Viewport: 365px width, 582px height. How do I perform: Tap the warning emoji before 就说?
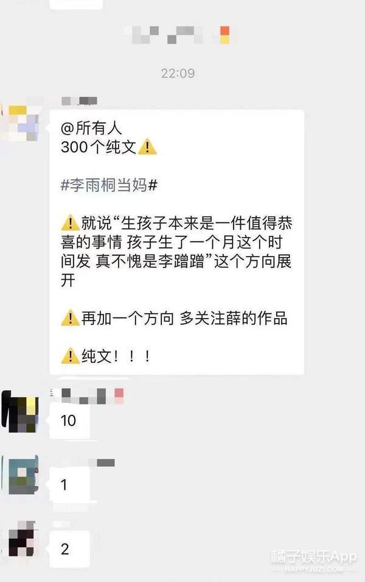pos(70,223)
